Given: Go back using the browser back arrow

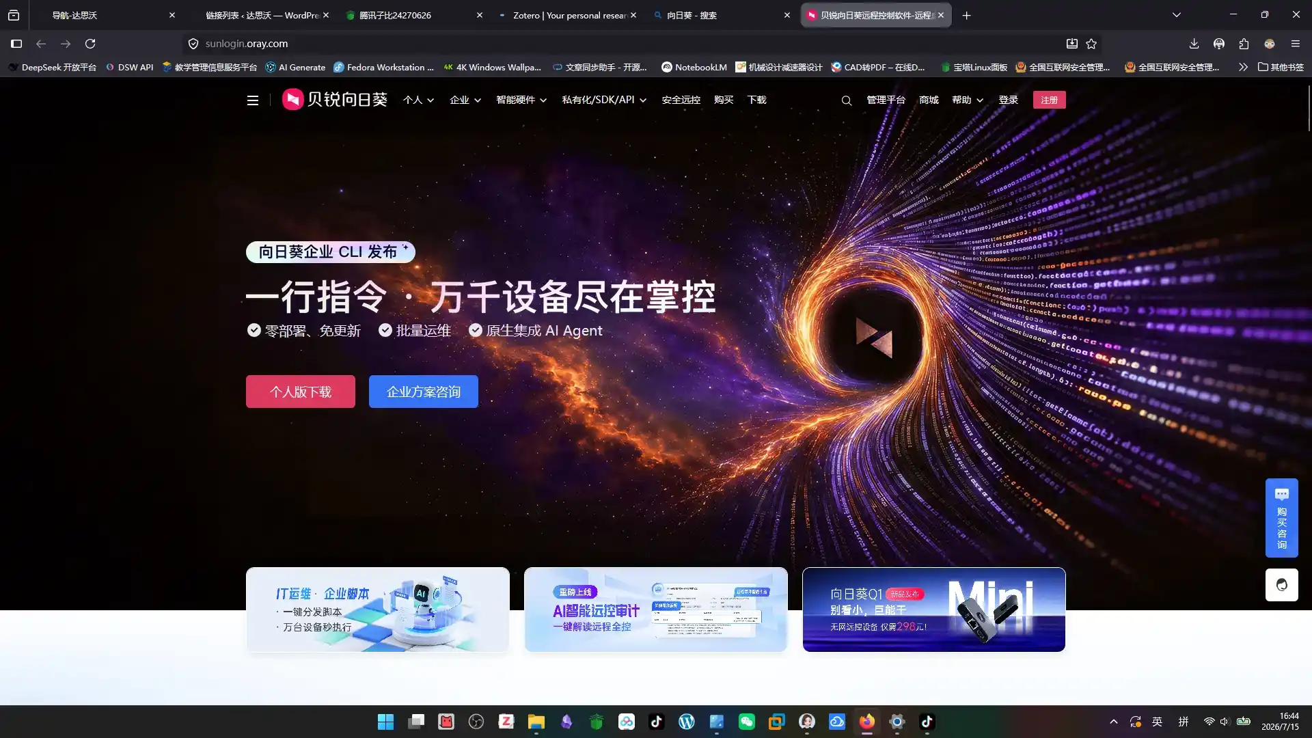Looking at the screenshot, I should pyautogui.click(x=41, y=44).
